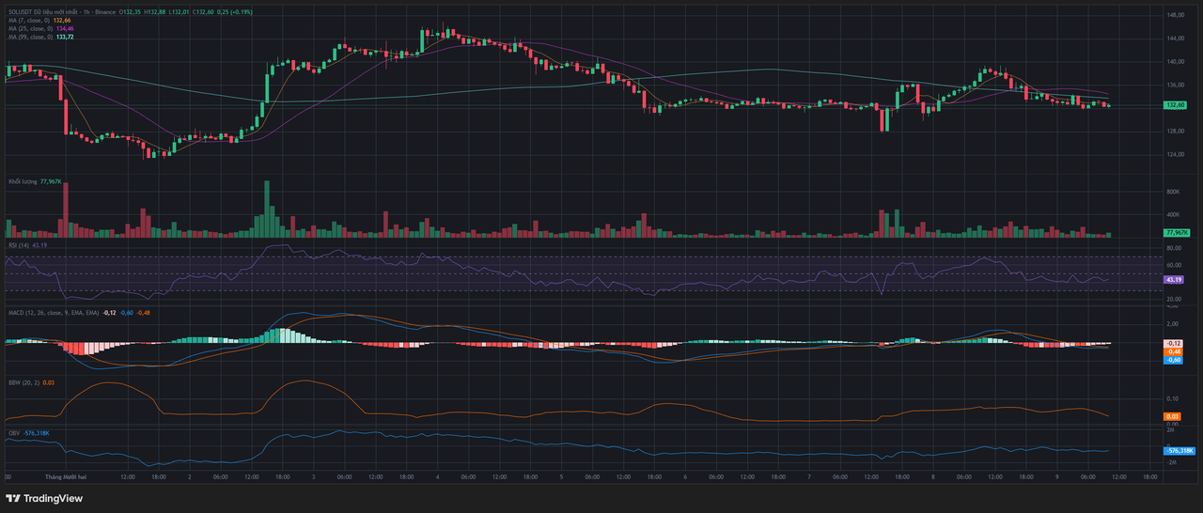Screen dimensions: 1203x513
Task: Click the SOLUSDT 1h Binance symbol title
Action: pos(62,12)
